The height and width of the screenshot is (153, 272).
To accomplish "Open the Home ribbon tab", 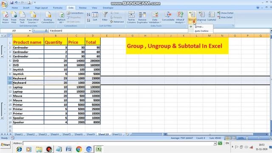I will click(x=15, y=8).
